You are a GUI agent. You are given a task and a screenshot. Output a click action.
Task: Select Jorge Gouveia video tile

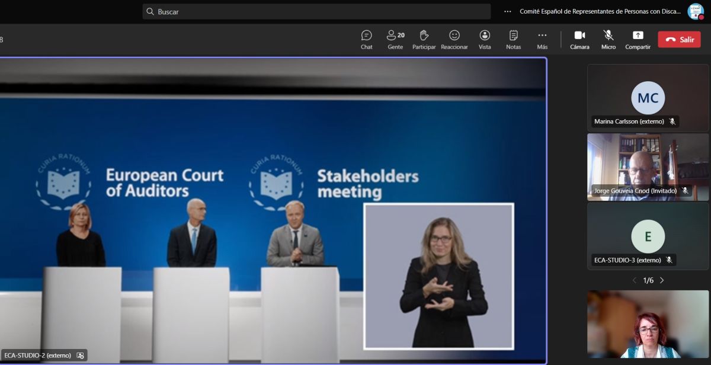click(648, 166)
